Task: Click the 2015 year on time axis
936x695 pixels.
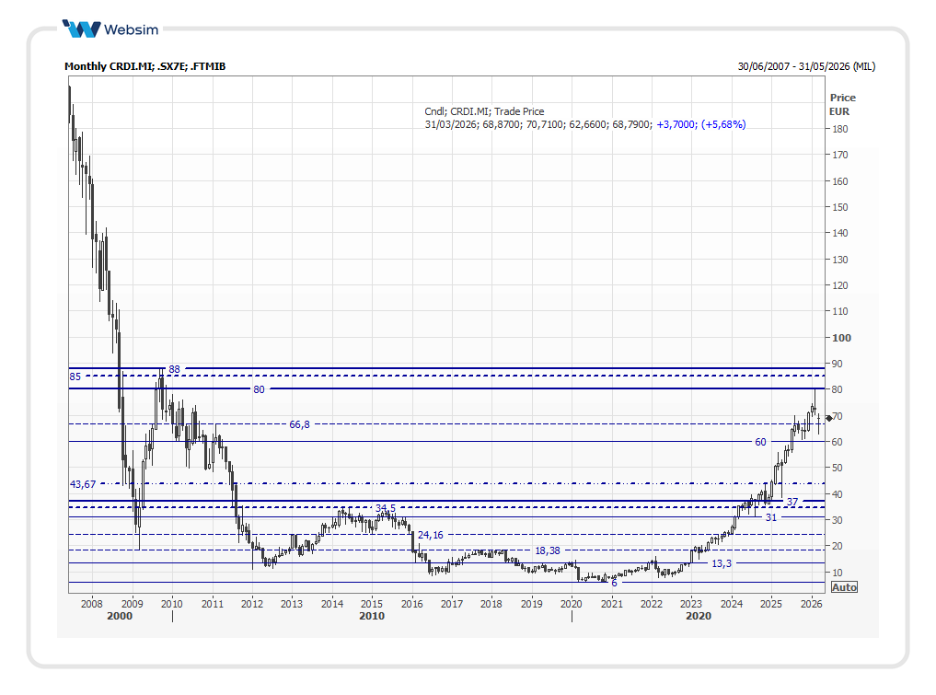Action: pos(371,604)
